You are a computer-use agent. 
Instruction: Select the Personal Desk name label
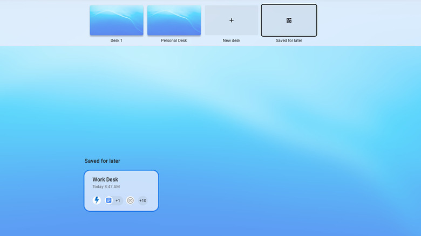174,40
